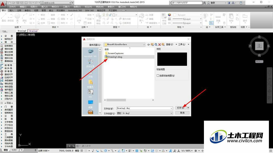
Task: Switch to the 布局1 layout tab
Action: (14, 150)
